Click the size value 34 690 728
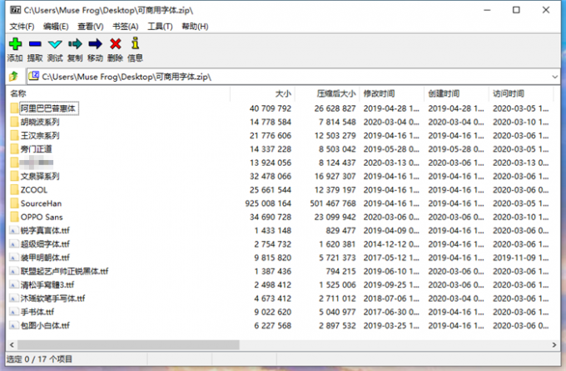Image resolution: width=566 pixels, height=371 pixels. (x=271, y=217)
